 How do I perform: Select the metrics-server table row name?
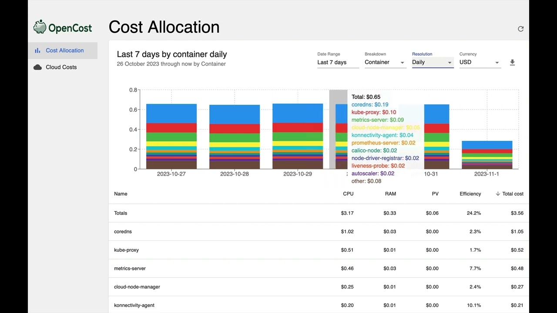[130, 269]
